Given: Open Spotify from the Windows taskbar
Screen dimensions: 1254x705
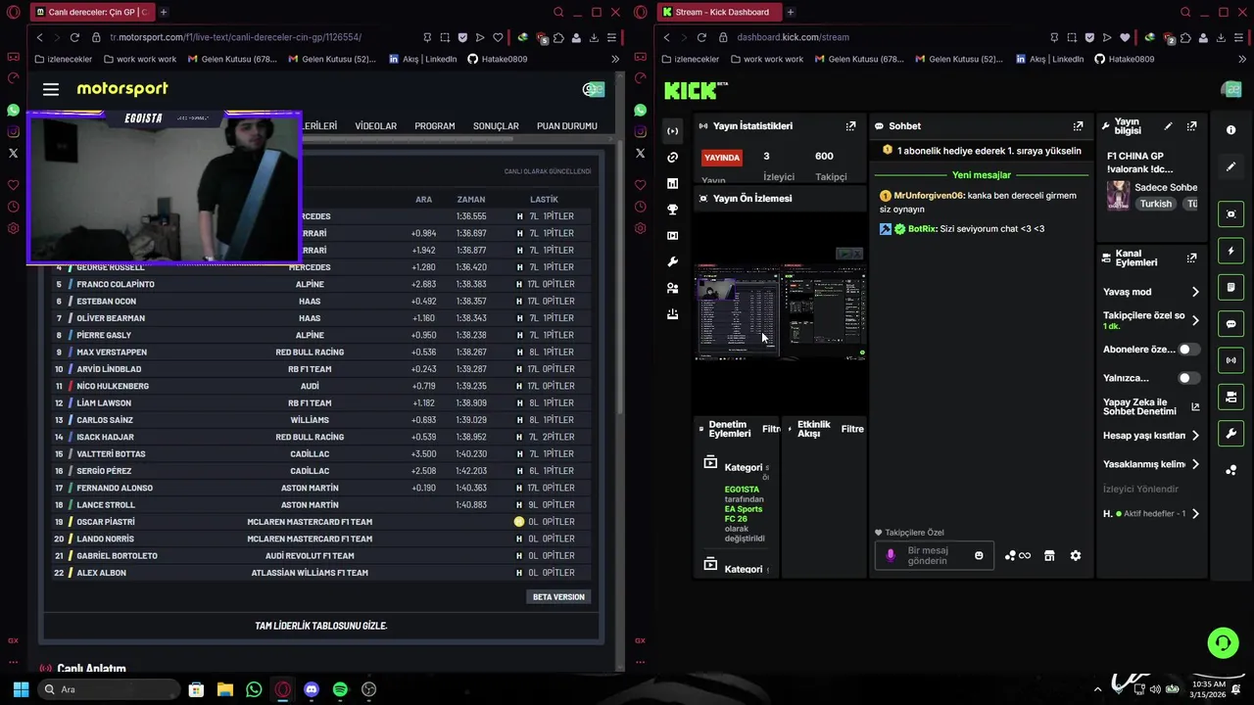Looking at the screenshot, I should [340, 689].
